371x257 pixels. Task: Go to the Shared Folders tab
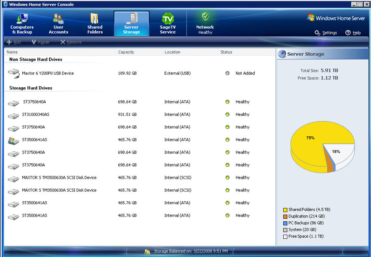pos(95,24)
